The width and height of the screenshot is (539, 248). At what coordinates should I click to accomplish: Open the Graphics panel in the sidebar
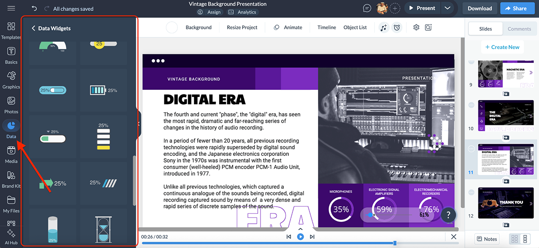click(11, 79)
